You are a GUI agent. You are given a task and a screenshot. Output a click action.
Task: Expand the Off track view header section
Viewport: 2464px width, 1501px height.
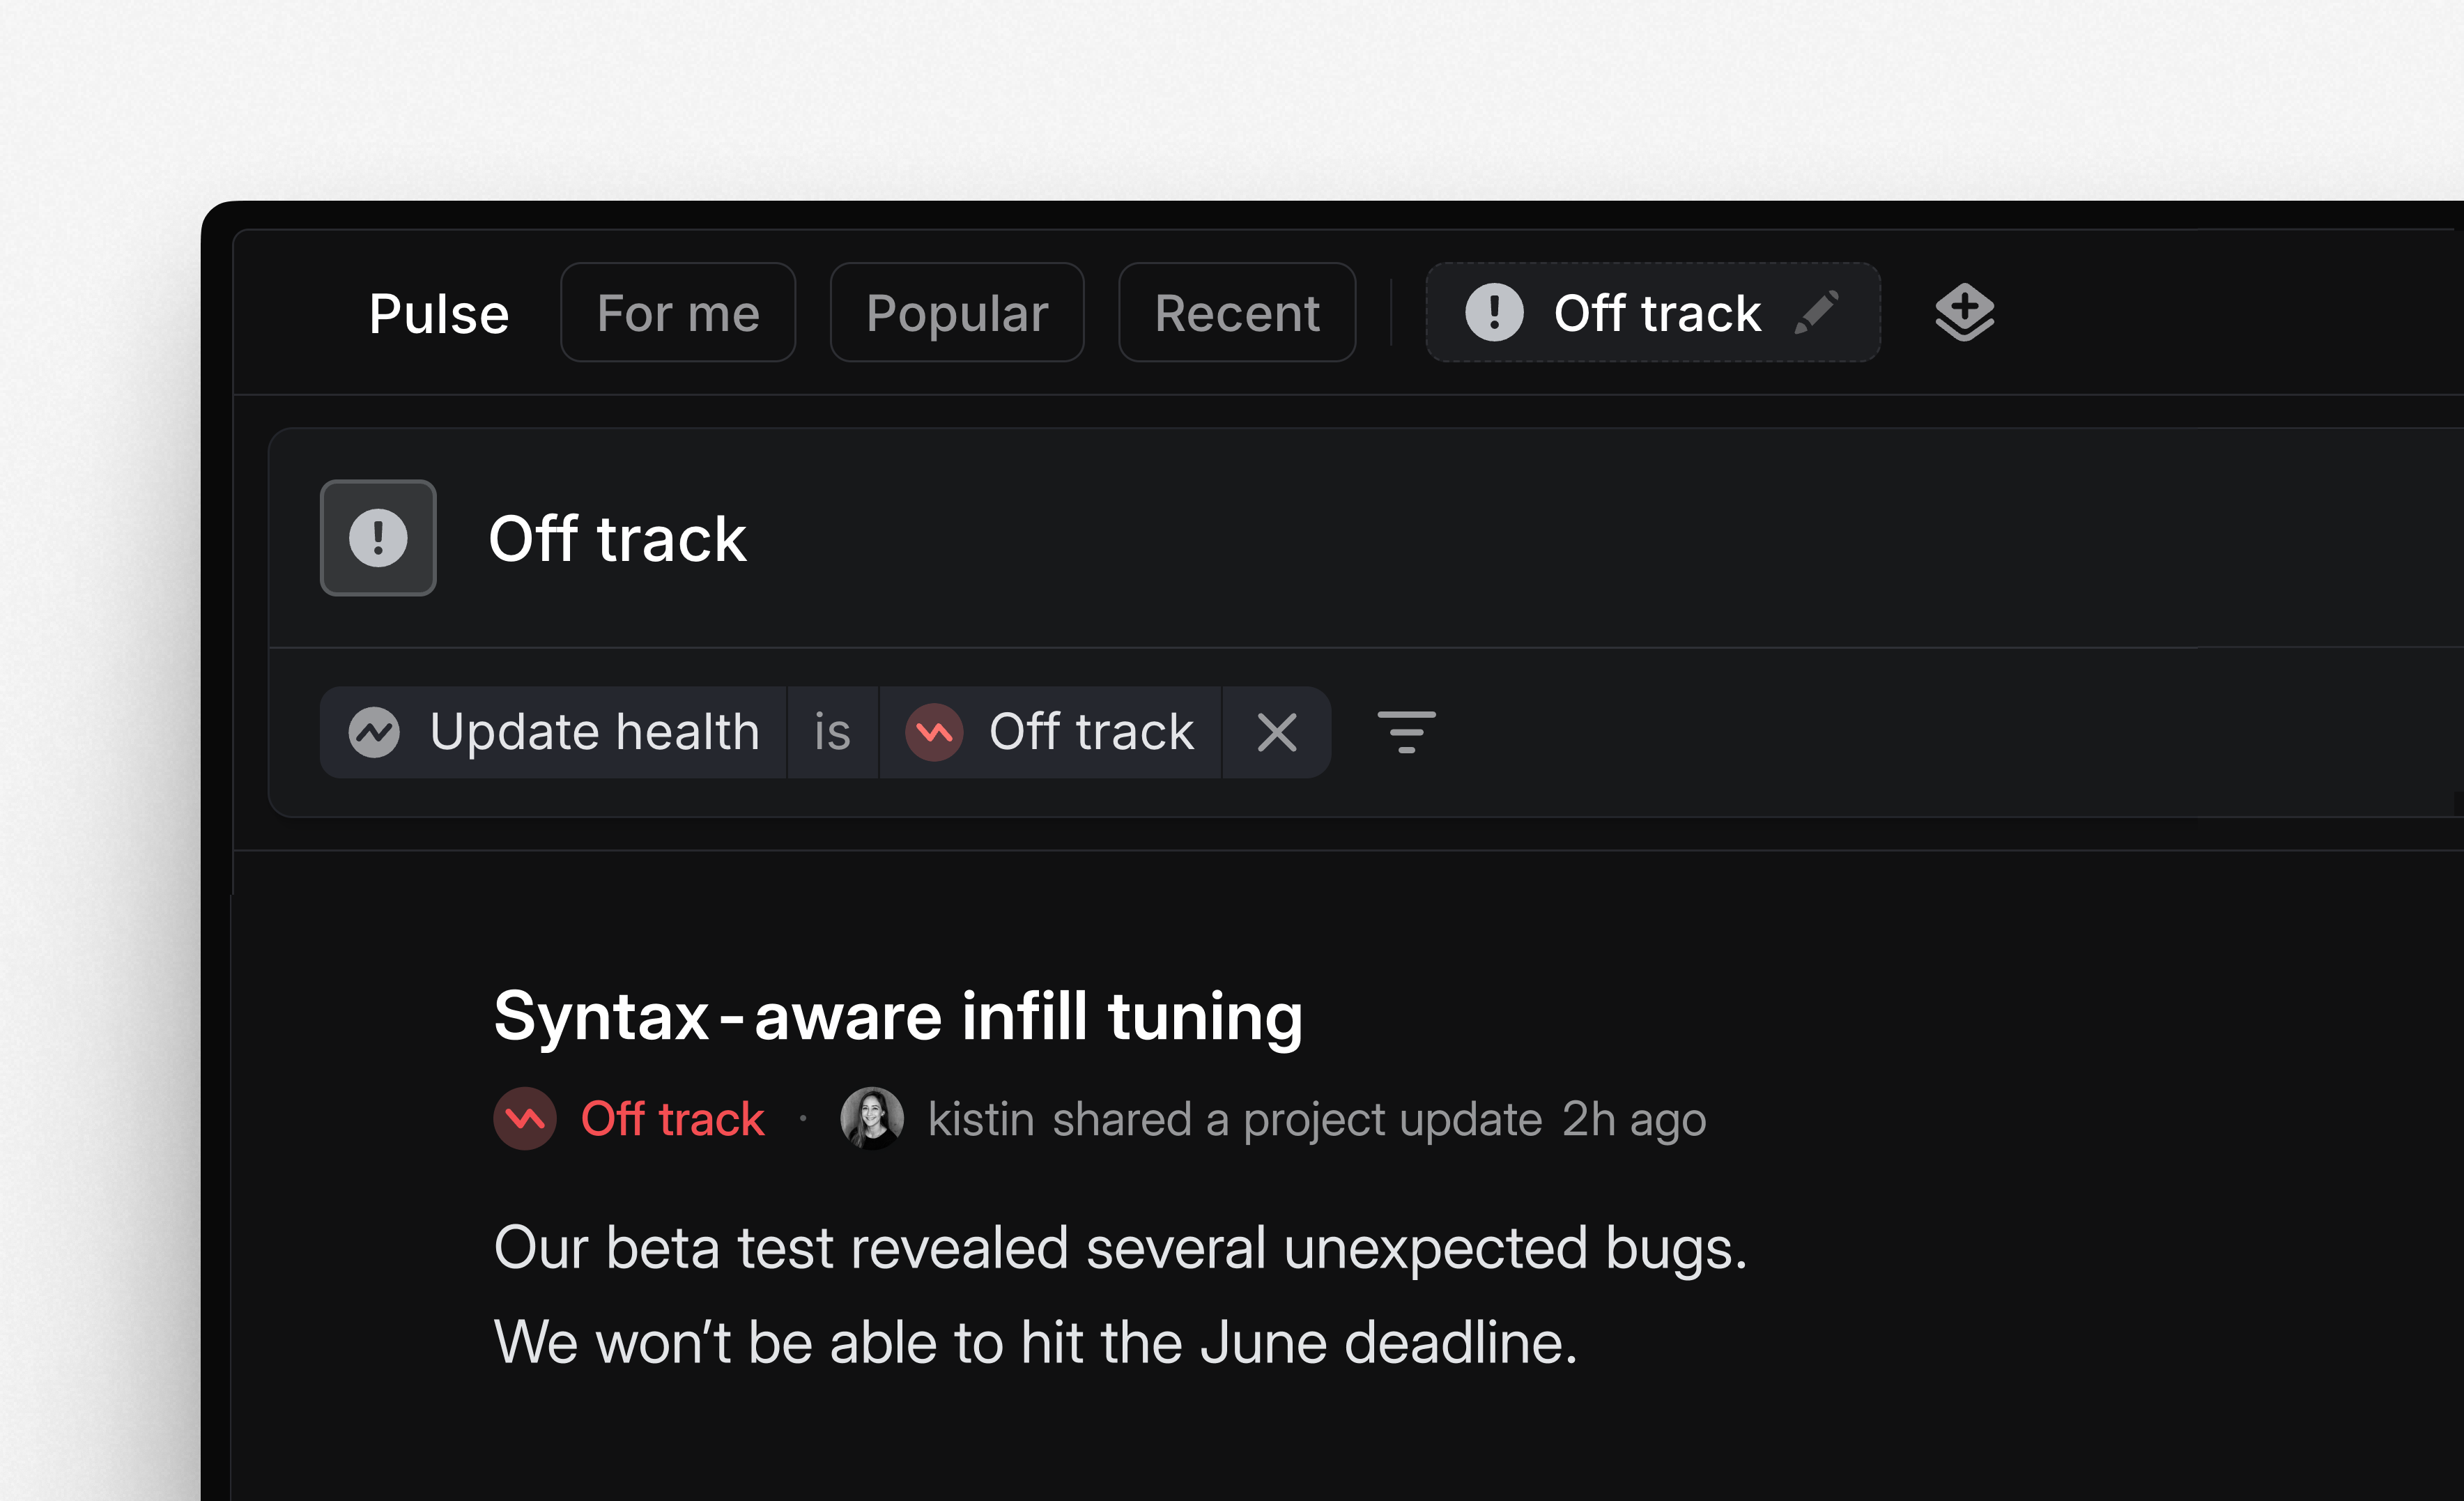(617, 538)
